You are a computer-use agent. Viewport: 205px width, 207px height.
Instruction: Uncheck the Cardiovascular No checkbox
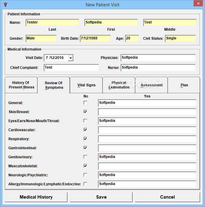pos(85,130)
